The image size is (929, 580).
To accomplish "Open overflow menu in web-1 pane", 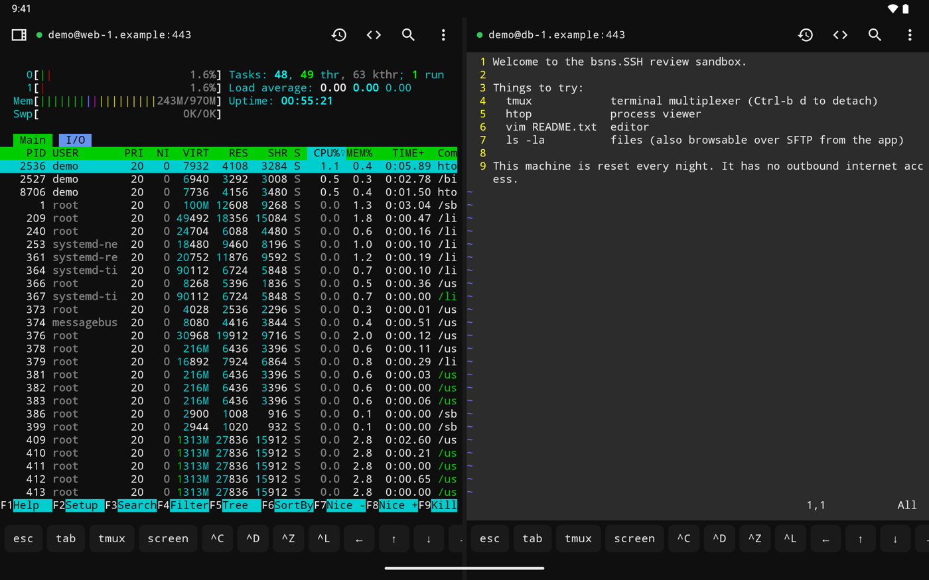I will (443, 34).
